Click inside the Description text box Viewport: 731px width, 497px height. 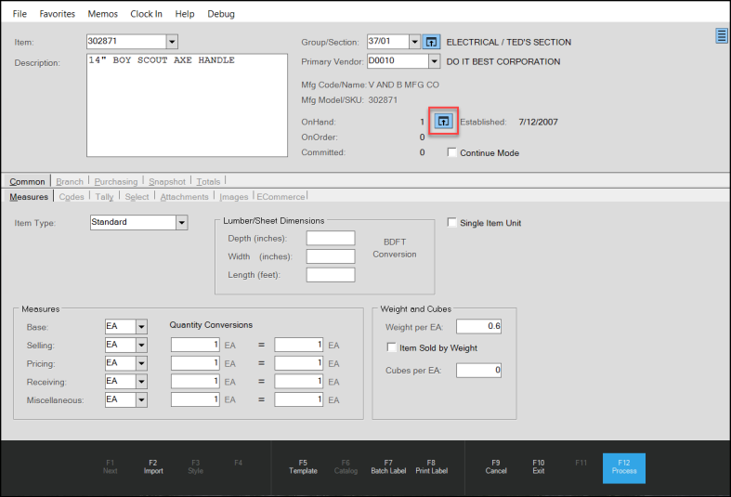[187, 105]
